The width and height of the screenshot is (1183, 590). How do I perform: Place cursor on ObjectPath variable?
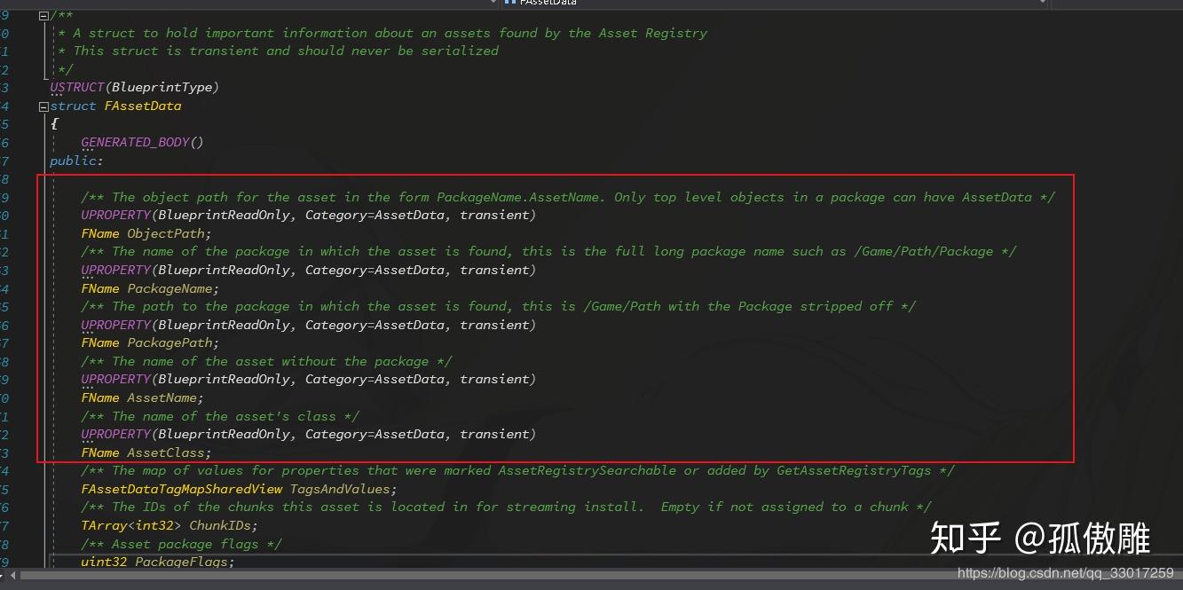166,233
